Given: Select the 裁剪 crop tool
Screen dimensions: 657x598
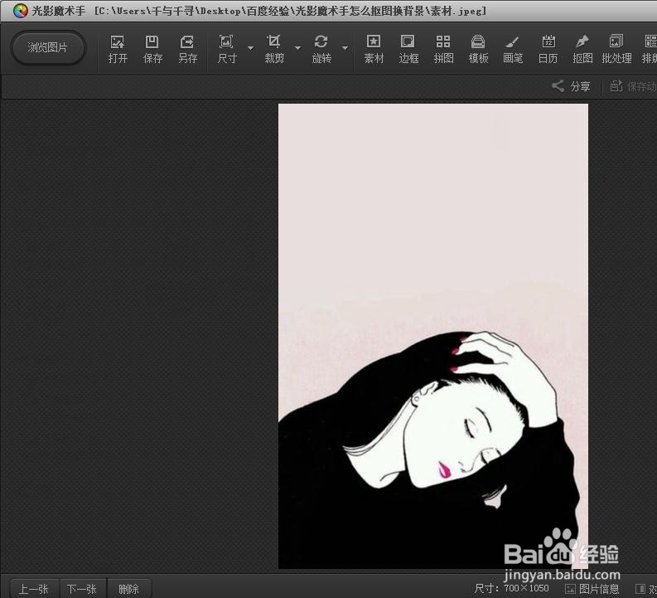Looking at the screenshot, I should pyautogui.click(x=274, y=49).
